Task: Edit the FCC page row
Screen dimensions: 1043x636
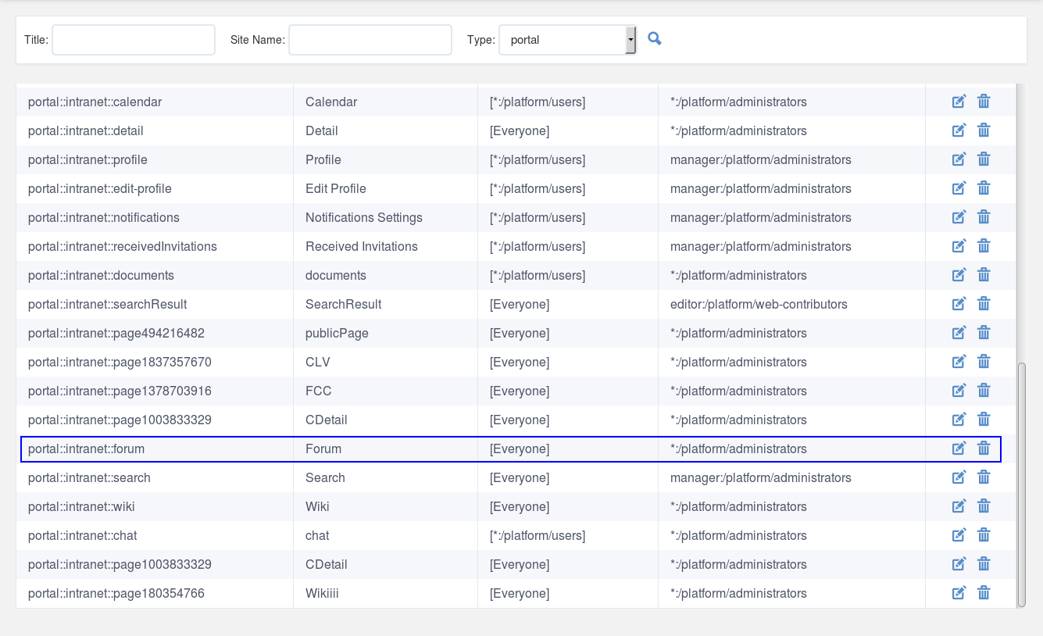Action: pos(959,391)
